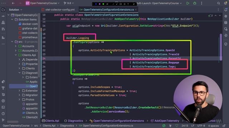The image size is (229, 128).
Task: Expand the Accounts project node
Action: tap(16, 46)
